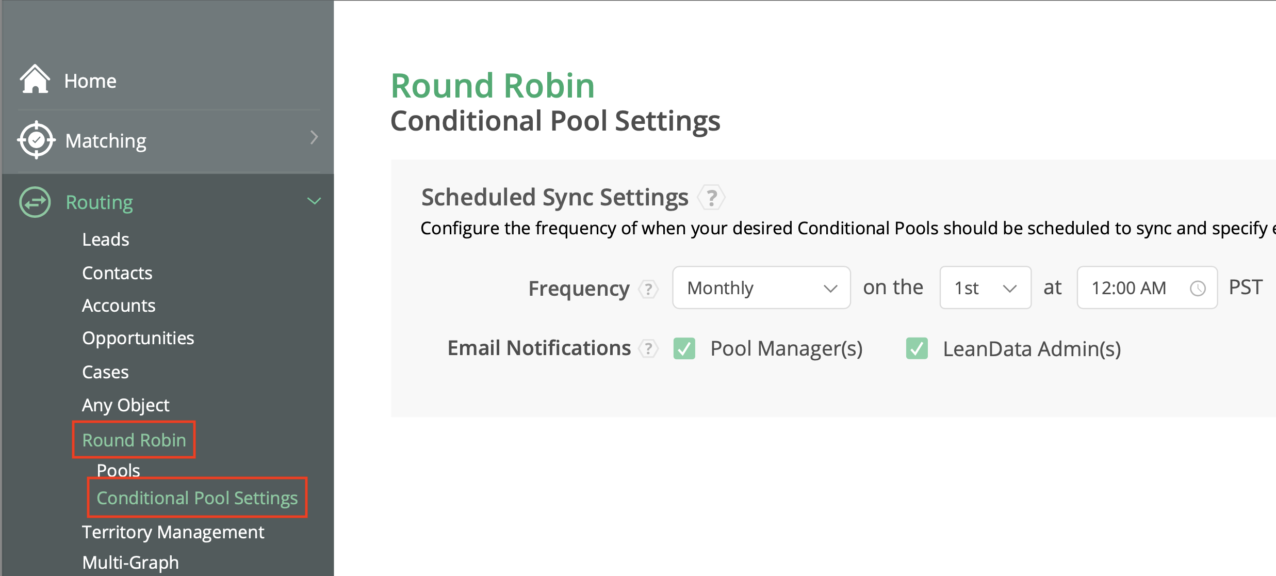The image size is (1276, 576).
Task: Click help icon beside Scheduled Sync Settings
Action: [712, 198]
